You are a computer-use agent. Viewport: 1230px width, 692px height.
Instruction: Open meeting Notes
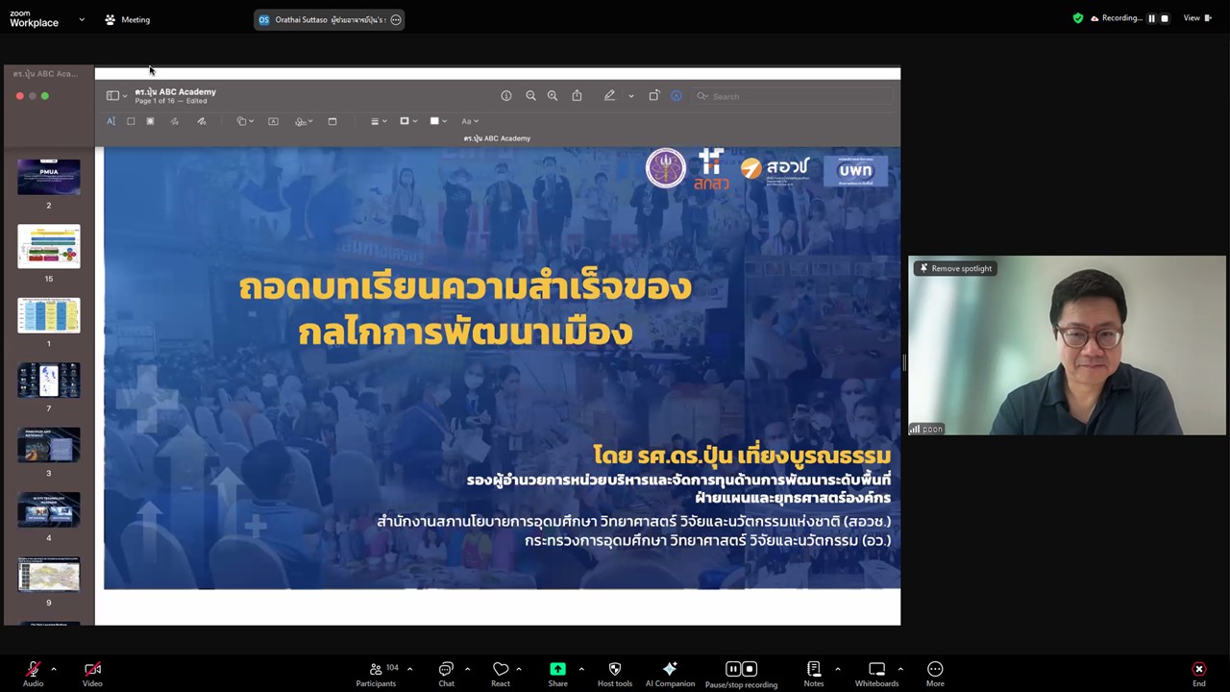click(814, 674)
